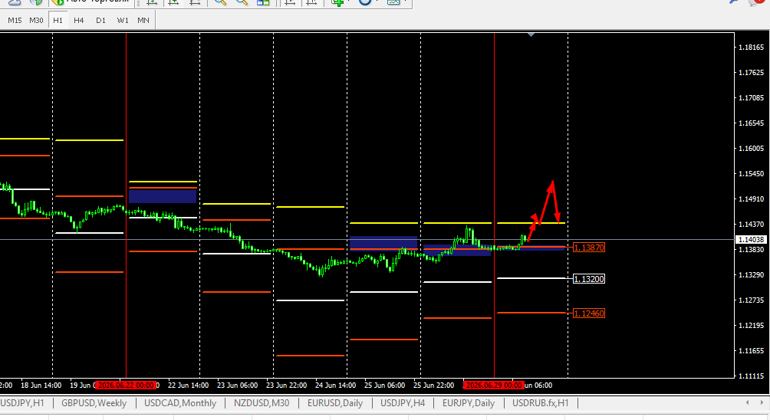Switch chart to M15 timeframe
The width and height of the screenshot is (770, 420).
pyautogui.click(x=15, y=21)
